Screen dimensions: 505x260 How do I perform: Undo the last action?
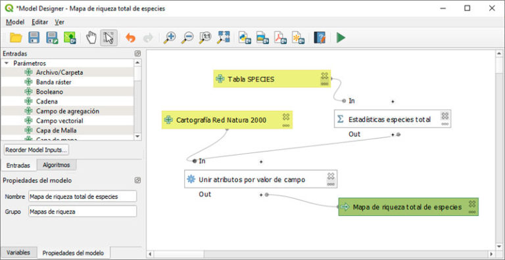click(130, 38)
